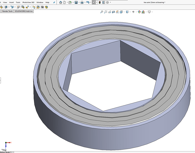Screen dimensions: 195x153
Task: Open Options with the gear icon
Action: [x=107, y=2]
